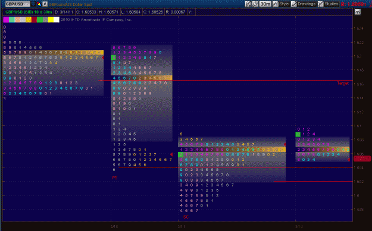The width and height of the screenshot is (372, 231).
Task: Click the high value H: 1.60571
Action: tap(108, 12)
